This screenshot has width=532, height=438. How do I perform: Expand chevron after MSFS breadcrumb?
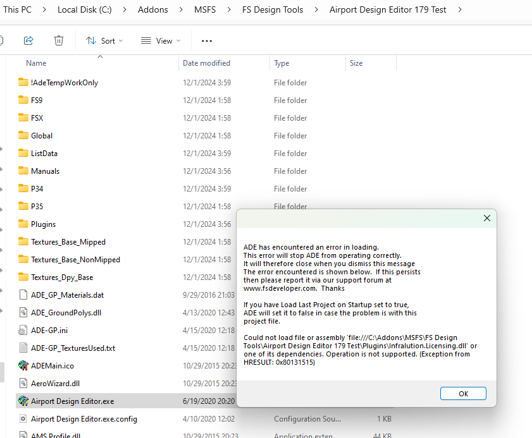coord(229,9)
